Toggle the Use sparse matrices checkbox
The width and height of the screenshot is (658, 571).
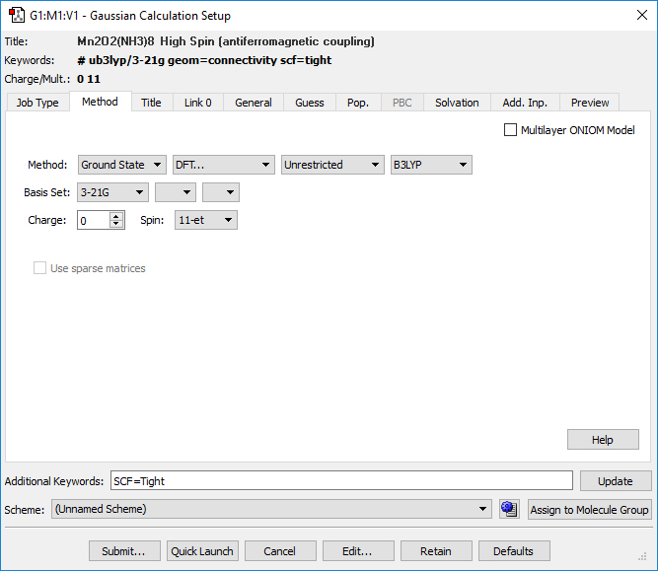pyautogui.click(x=39, y=268)
